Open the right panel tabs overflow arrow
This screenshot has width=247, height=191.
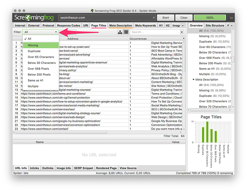click(232, 26)
